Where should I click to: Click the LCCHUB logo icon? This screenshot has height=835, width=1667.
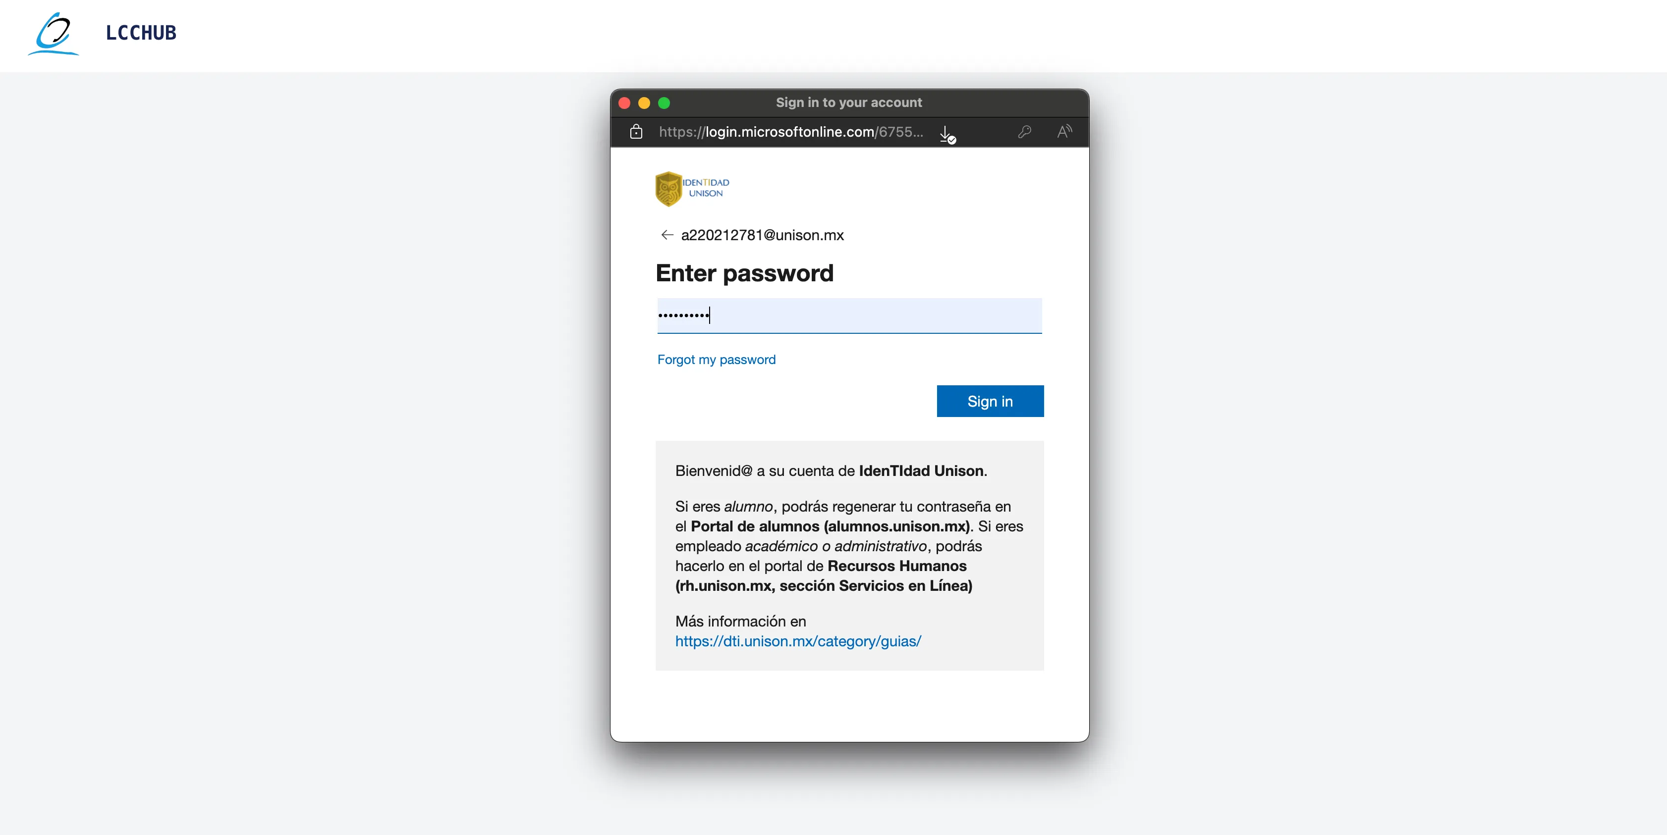point(53,34)
